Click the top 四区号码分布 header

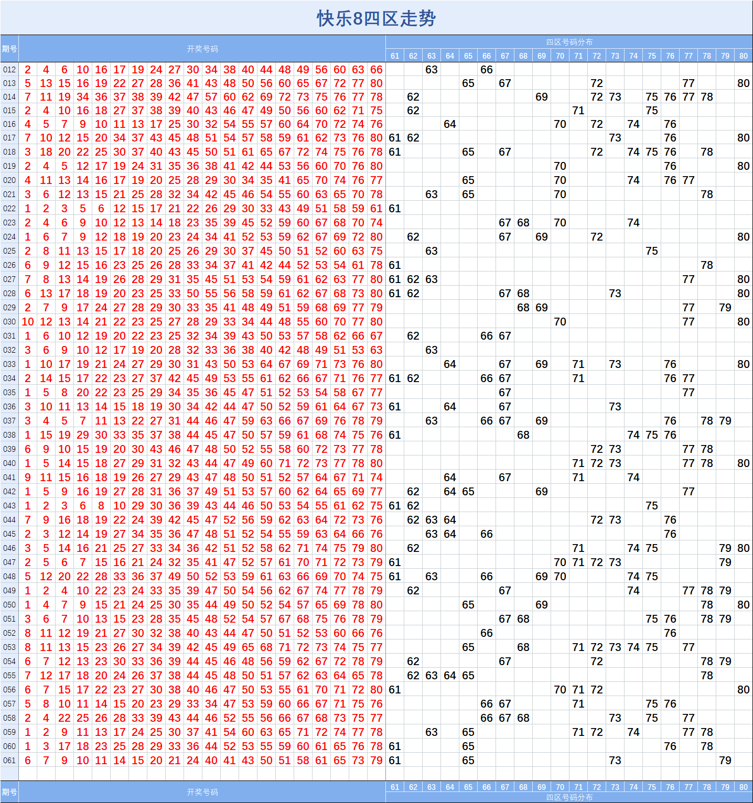tap(569, 42)
